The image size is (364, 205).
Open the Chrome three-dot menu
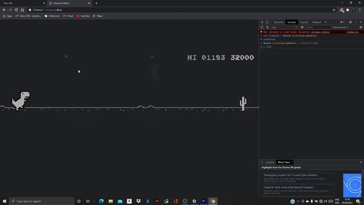tap(360, 10)
